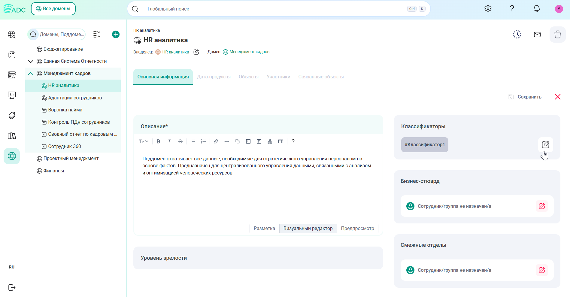Add a new domain with plus icon
570x297 pixels.
[x=116, y=35]
